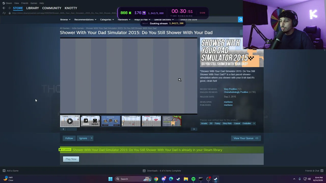Open the Windows Start menu
The width and height of the screenshot is (326, 183).
click(110, 179)
